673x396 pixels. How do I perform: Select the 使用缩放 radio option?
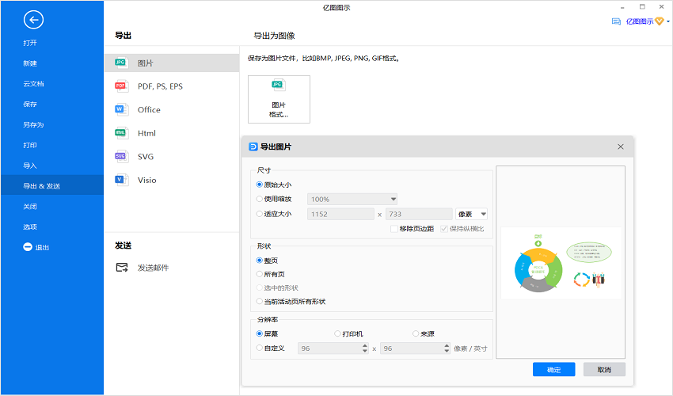(x=259, y=199)
